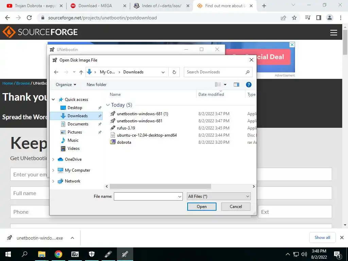Switch to Download - MEGA tab
The width and height of the screenshot is (348, 261).
[98, 6]
